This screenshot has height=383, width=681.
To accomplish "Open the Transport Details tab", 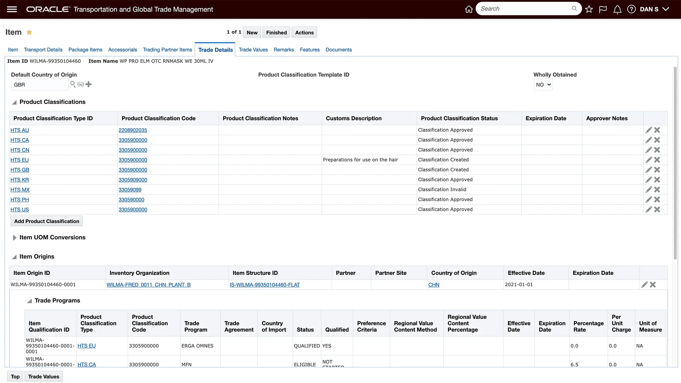I will point(43,50).
